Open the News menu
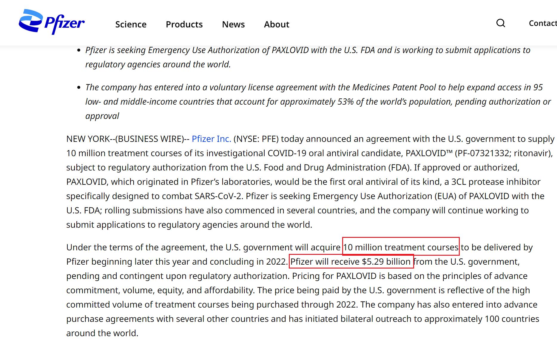 click(233, 24)
